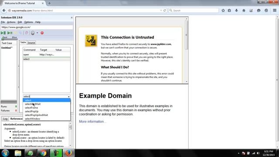The width and height of the screenshot is (279, 157).
Task: Toggle the Command combo box arrow
Action: [69, 97]
